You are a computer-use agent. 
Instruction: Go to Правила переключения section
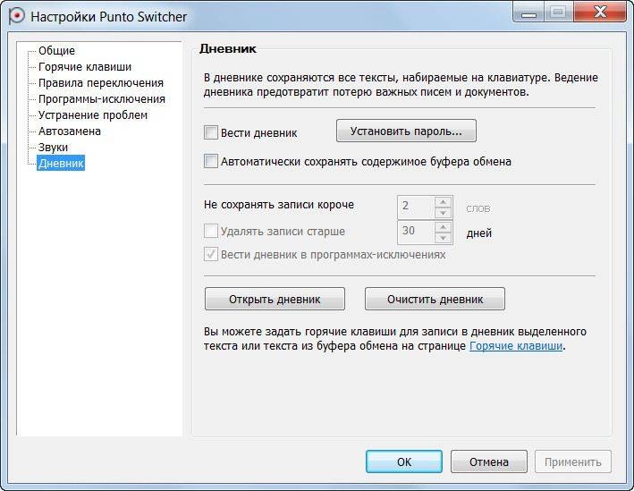click(101, 83)
